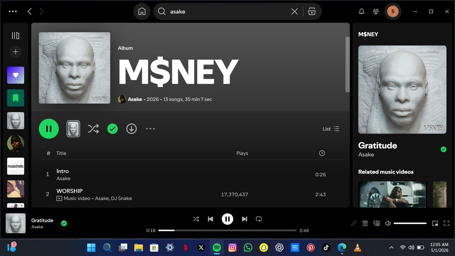This screenshot has width=455, height=256.
Task: Toggle repeat mode
Action: (x=259, y=219)
